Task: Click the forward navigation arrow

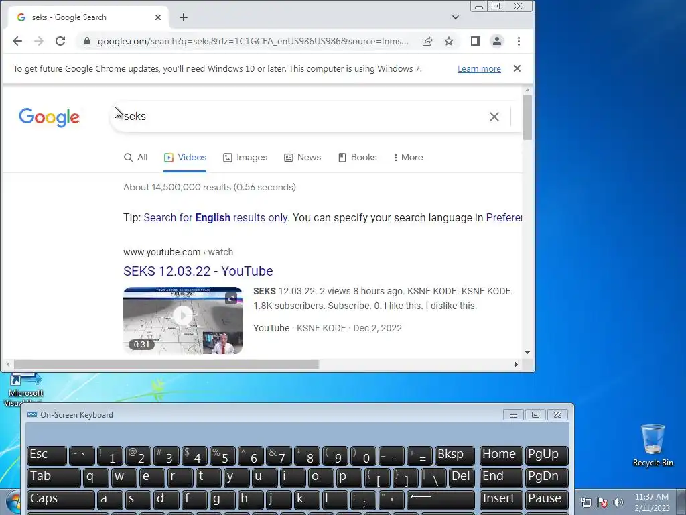Action: [38, 41]
